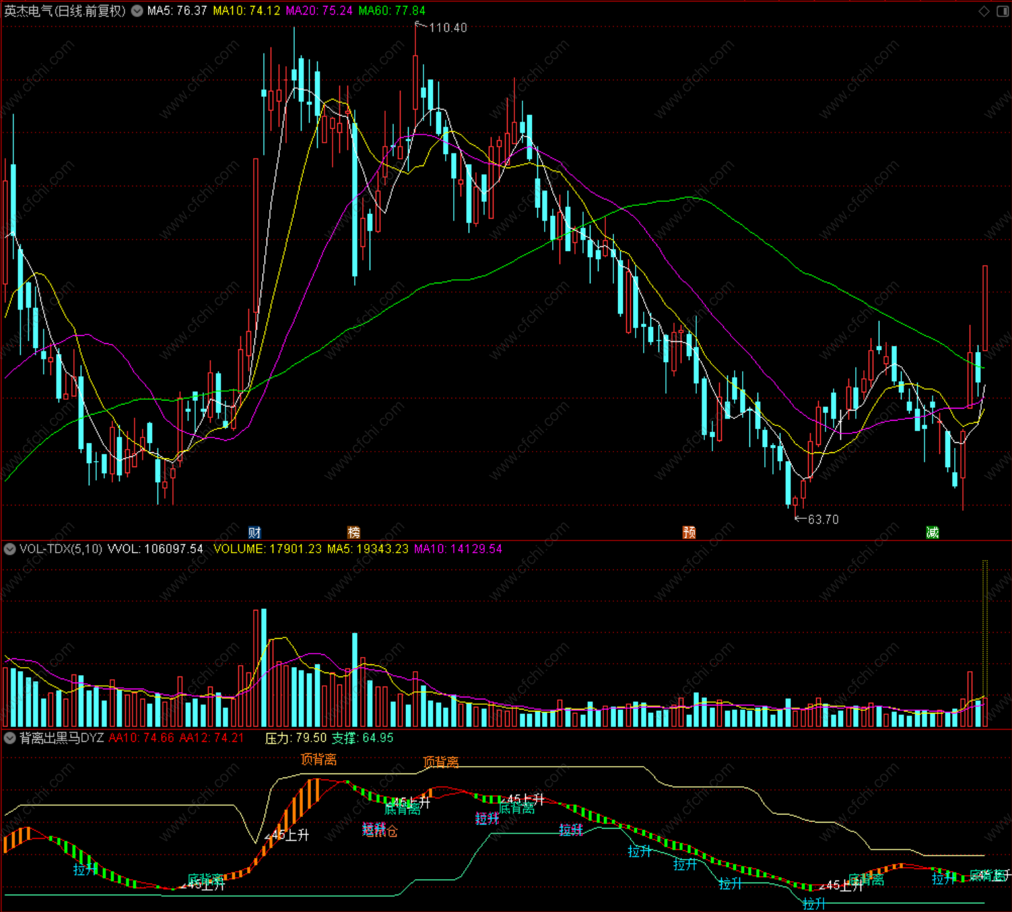Open the 榜 ranking marker
The width and height of the screenshot is (1012, 912).
(x=353, y=532)
